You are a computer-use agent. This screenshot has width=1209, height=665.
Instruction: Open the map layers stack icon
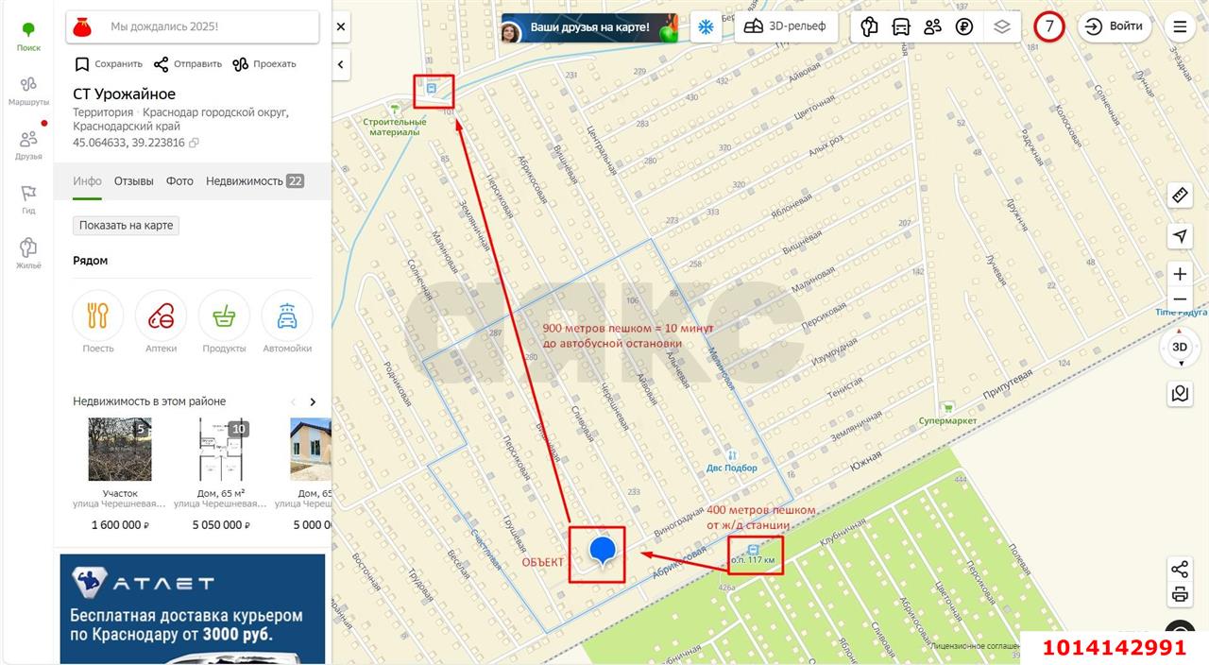(x=1001, y=26)
